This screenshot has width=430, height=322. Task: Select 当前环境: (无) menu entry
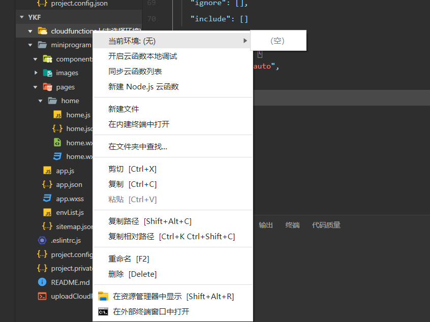(172, 41)
